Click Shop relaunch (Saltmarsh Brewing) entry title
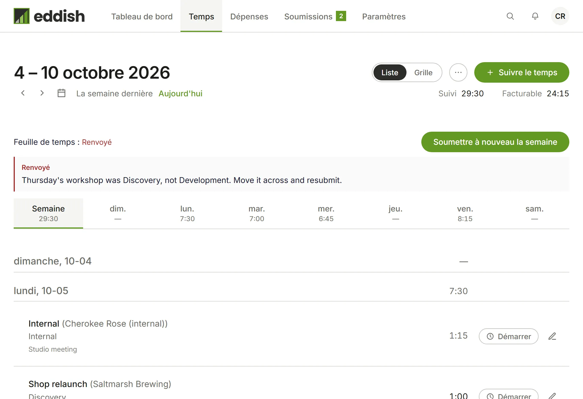This screenshot has height=399, width=583. point(100,384)
